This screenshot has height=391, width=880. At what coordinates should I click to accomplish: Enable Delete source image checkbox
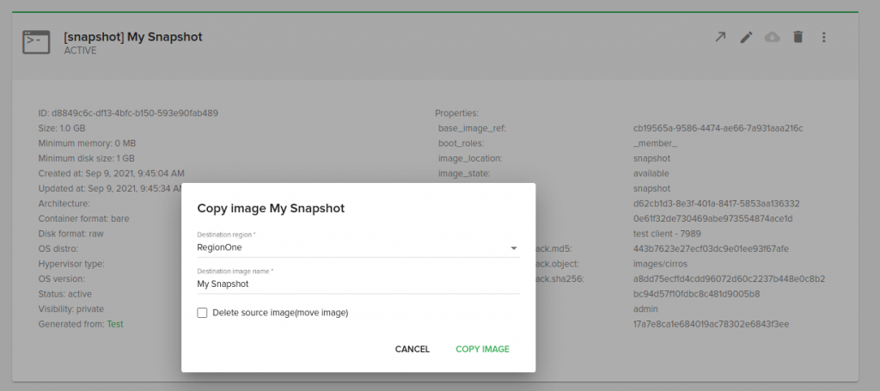coord(202,313)
